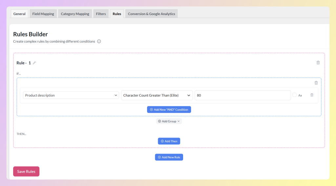Viewport: 336px width, 186px height.
Task: Click the Rules Builder heading
Action: pyautogui.click(x=31, y=34)
